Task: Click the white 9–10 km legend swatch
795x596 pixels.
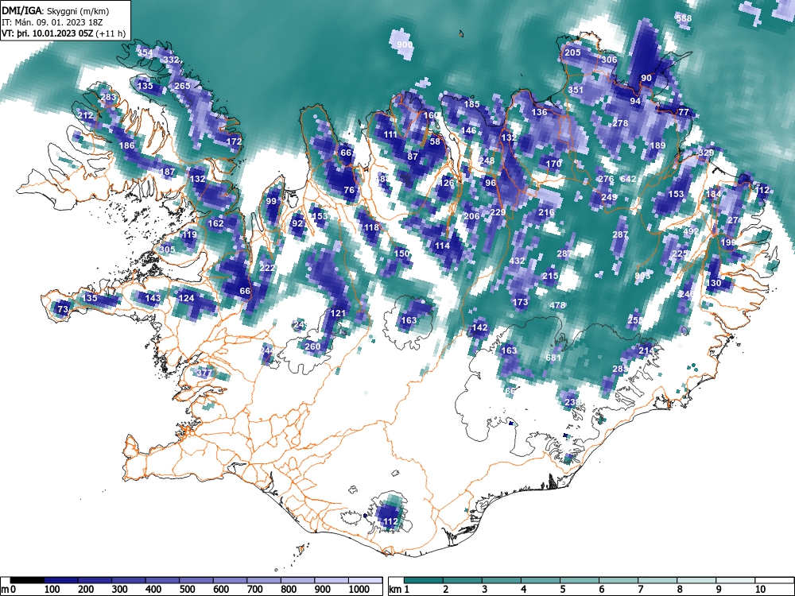Action: tap(735, 580)
